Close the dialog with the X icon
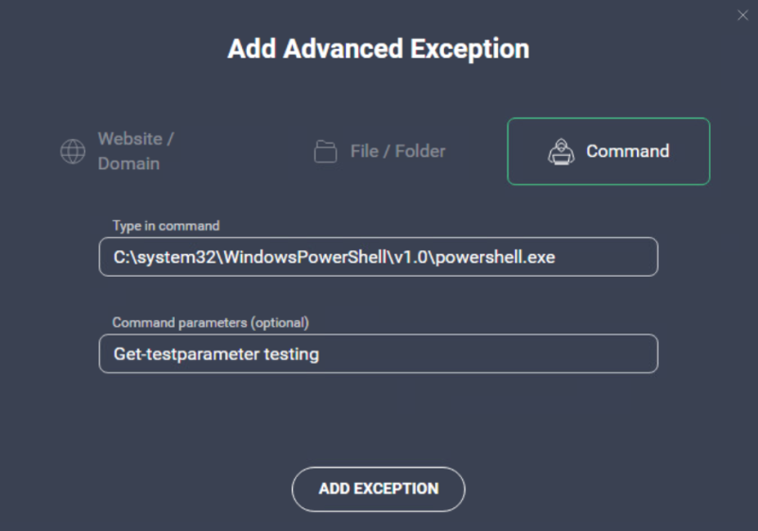The height and width of the screenshot is (531, 758). [x=743, y=15]
